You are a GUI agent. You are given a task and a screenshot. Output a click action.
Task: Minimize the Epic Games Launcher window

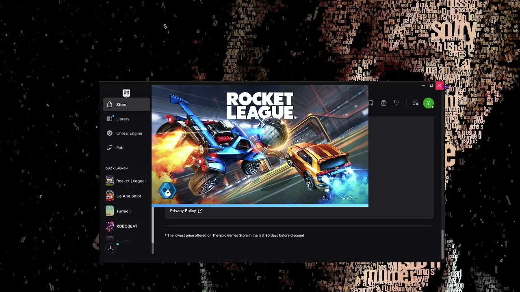click(x=423, y=86)
